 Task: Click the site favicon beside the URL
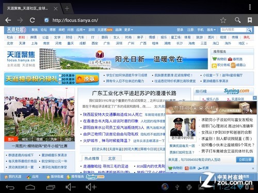tap(46, 20)
